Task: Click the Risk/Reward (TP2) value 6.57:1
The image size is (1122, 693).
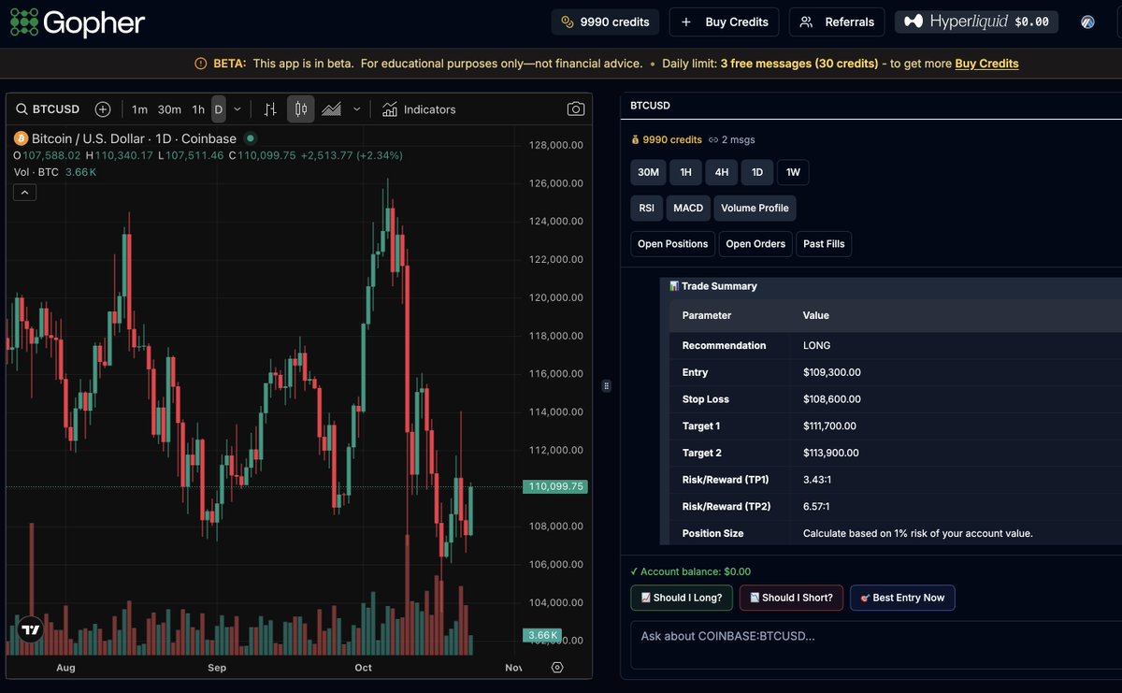Action: coord(816,506)
